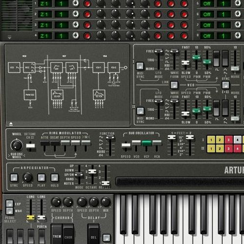
Task: Click the Wheel knob above Sub Osc Wheel
Action: tap(17, 145)
